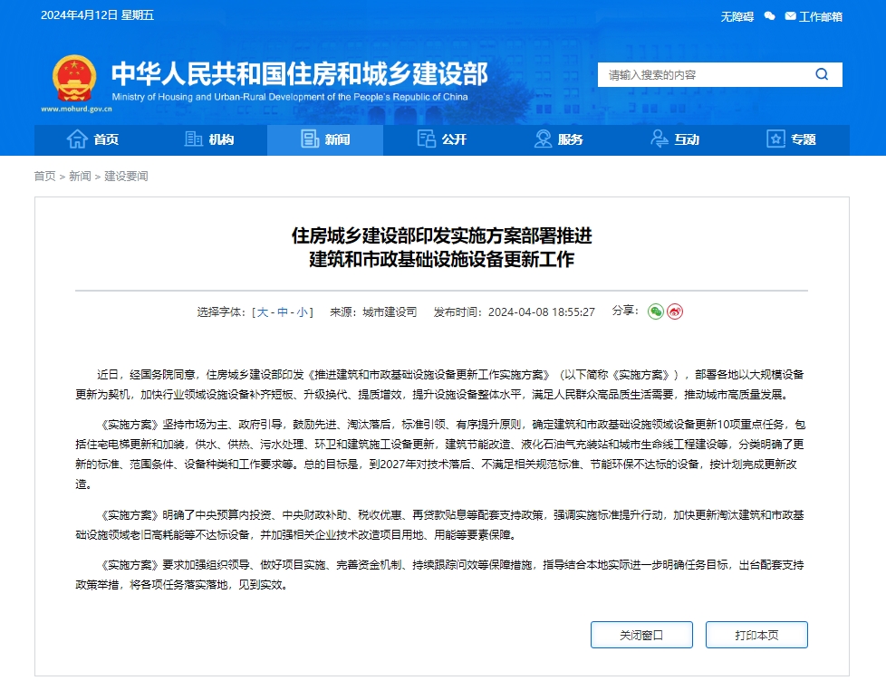886x690 pixels.
Task: Set font size to 小
Action: pos(303,312)
